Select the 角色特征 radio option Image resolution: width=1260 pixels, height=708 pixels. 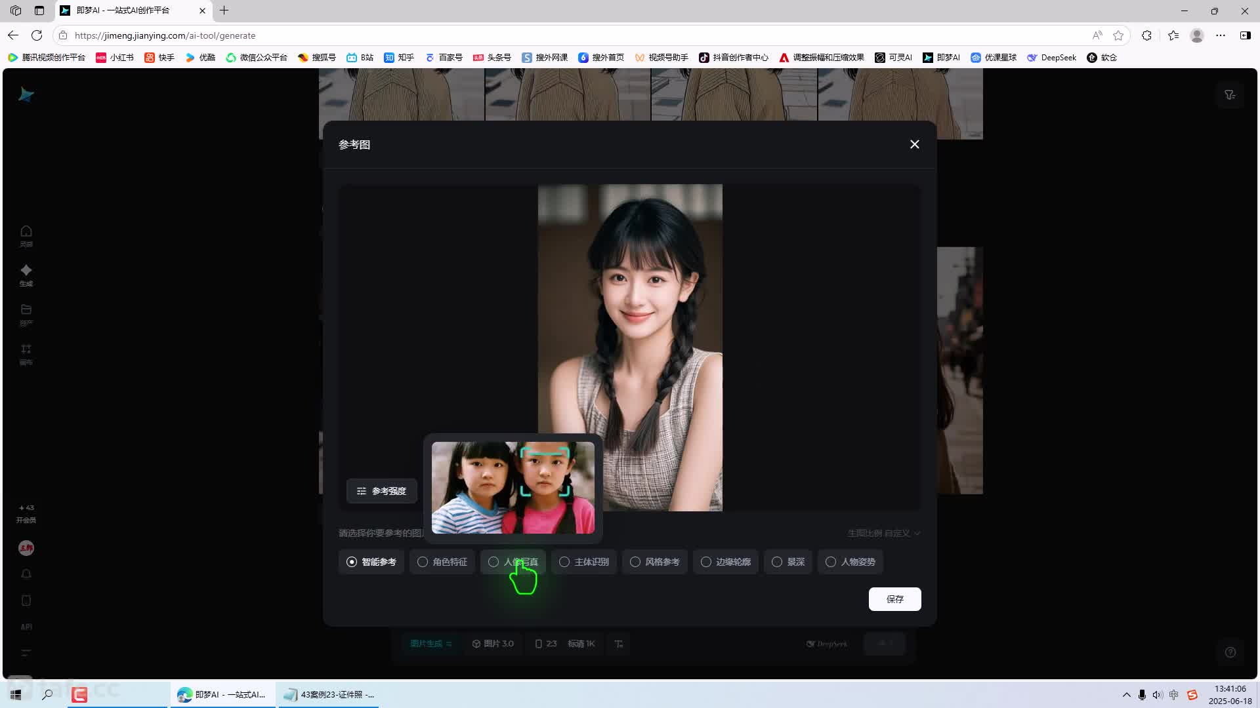point(442,562)
